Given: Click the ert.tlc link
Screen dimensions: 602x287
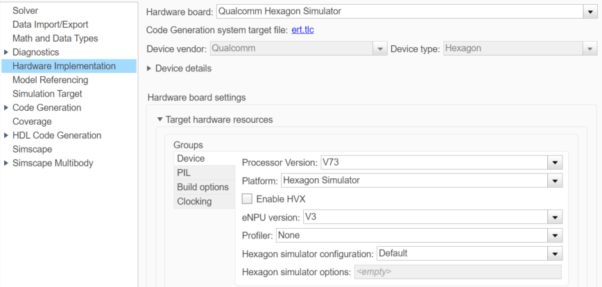Looking at the screenshot, I should coord(303,31).
